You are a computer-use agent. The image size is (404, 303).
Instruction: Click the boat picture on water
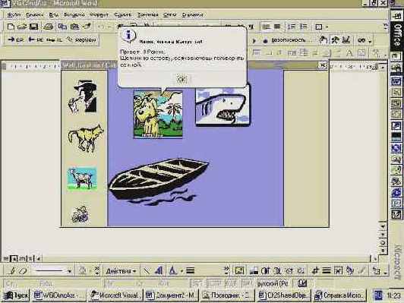(x=159, y=181)
